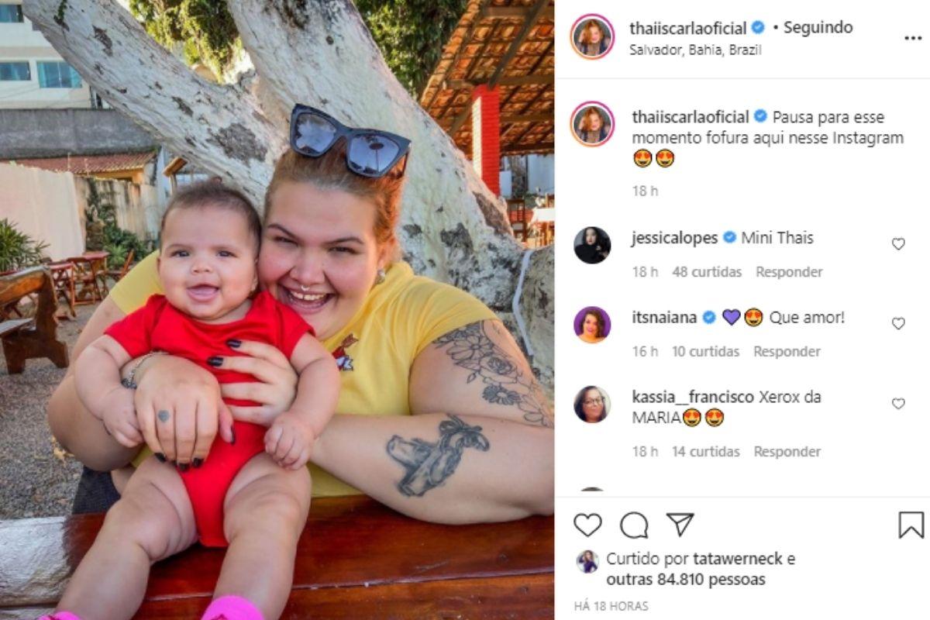Reply to jessicalopes' comment via Responder
Screen dimensions: 930x620
click(x=789, y=272)
